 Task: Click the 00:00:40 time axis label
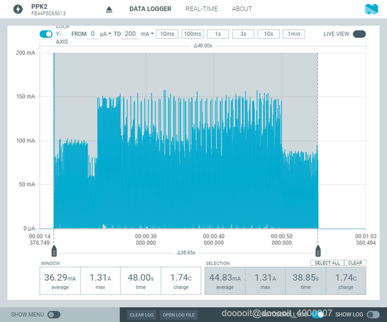point(213,240)
